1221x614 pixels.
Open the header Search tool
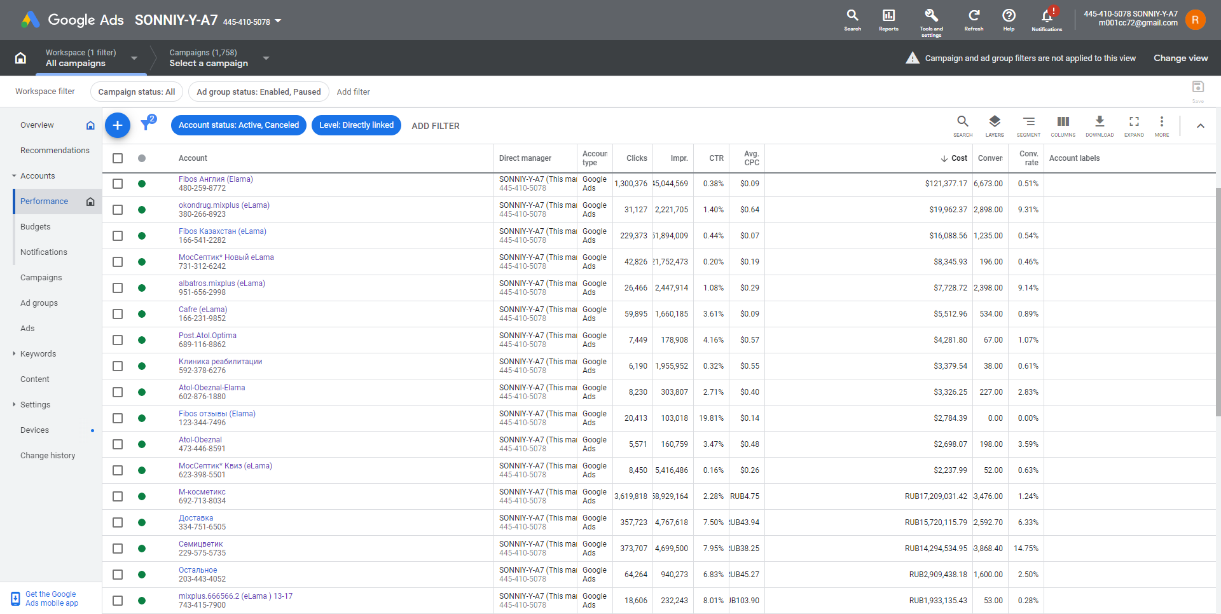(852, 20)
